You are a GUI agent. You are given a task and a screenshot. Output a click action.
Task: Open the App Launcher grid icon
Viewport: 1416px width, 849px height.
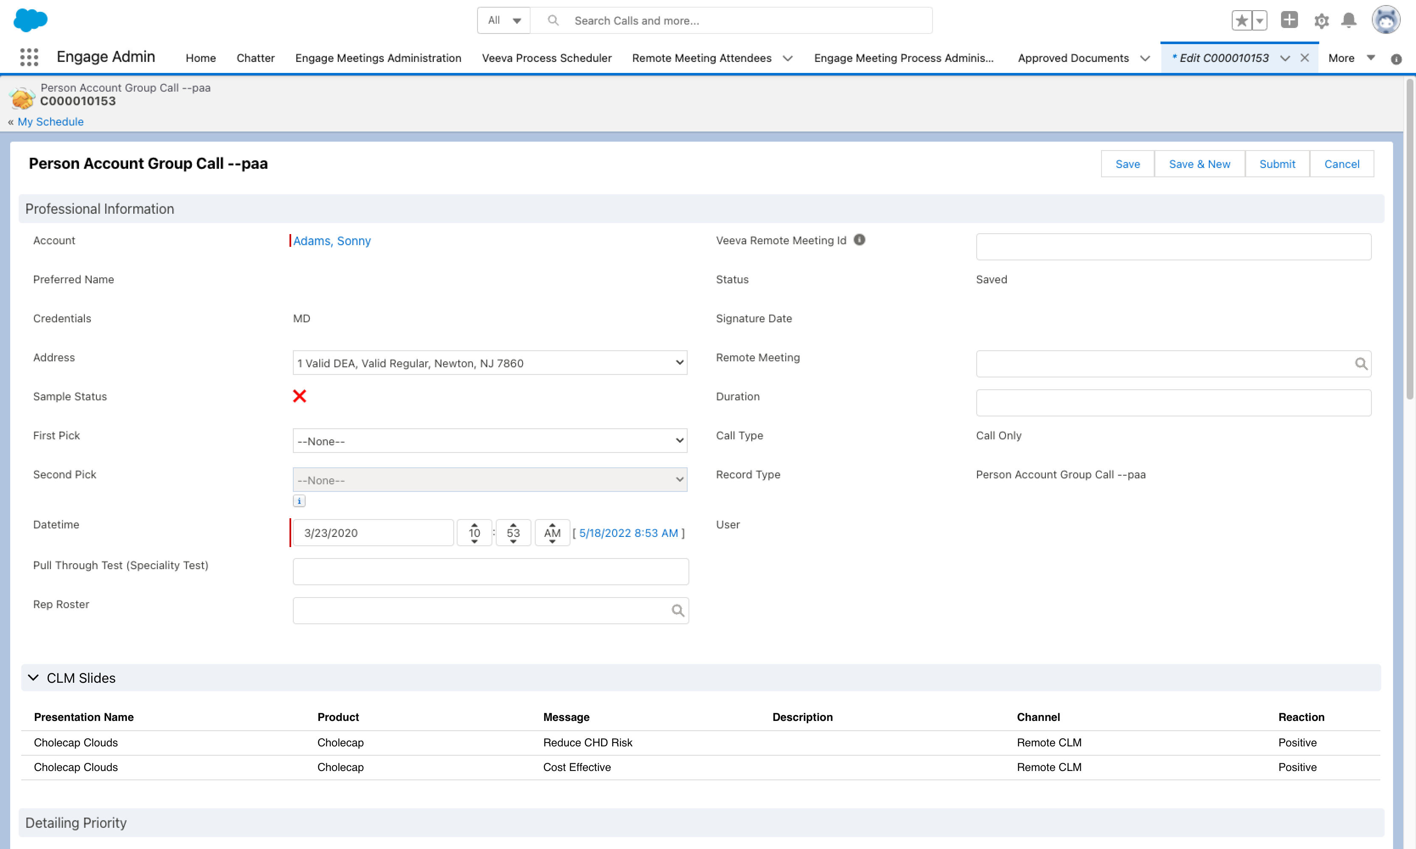click(x=28, y=57)
